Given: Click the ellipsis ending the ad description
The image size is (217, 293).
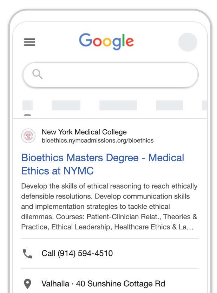Looking at the screenshot, I should pos(190,227).
